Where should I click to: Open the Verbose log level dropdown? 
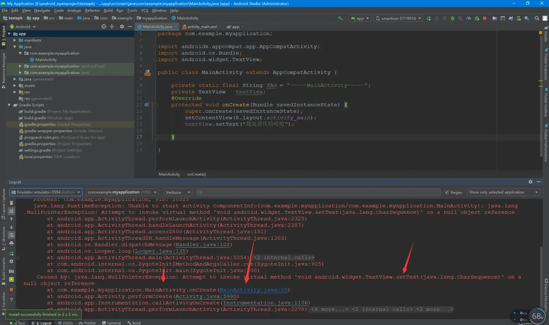pyautogui.click(x=178, y=192)
